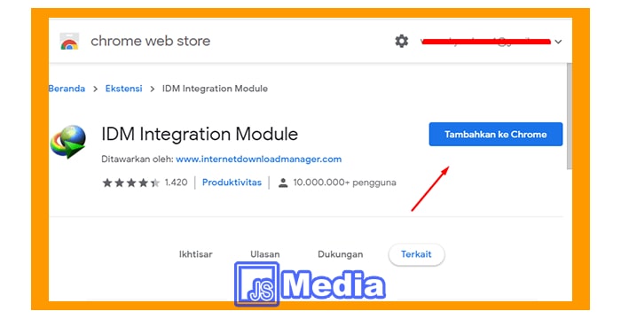Image resolution: width=621 pixels, height=319 pixels.
Task: Expand the account dropdown arrow
Action: 558,42
